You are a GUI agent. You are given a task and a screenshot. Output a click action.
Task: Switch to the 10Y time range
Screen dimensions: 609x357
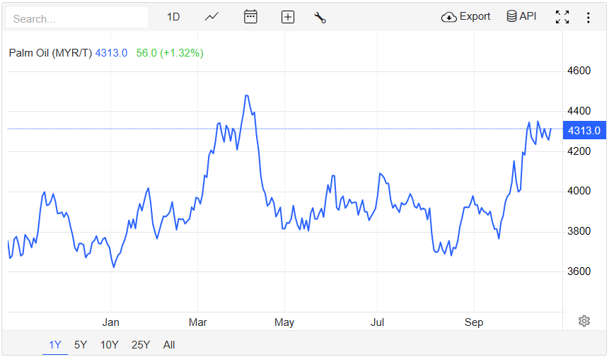tap(109, 344)
